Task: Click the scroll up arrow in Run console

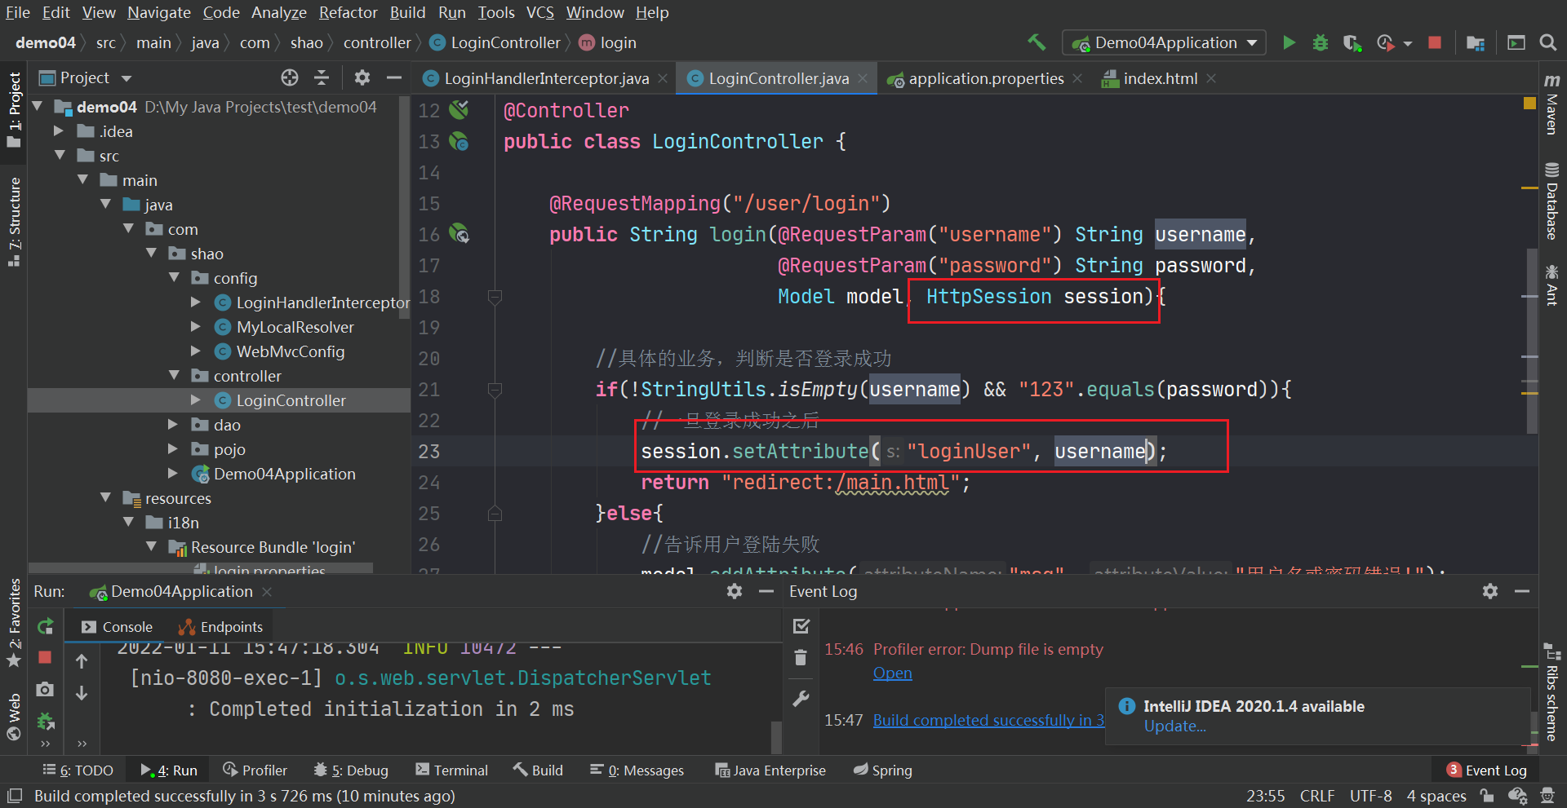Action: coord(82,661)
